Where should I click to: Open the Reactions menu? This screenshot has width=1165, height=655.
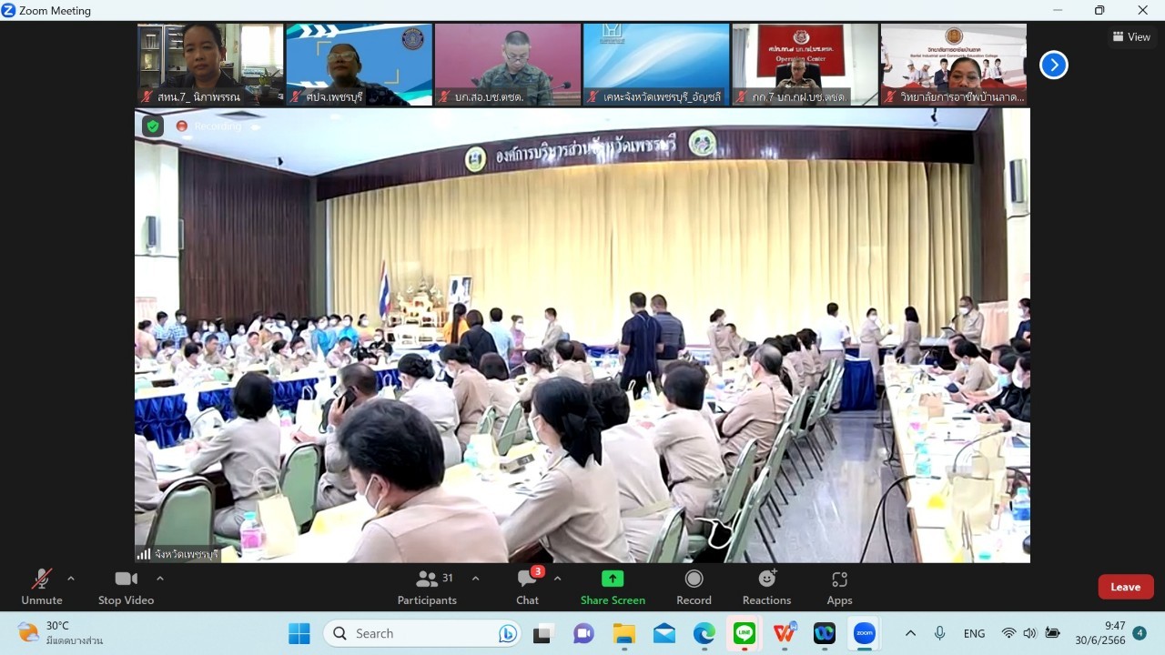[766, 587]
